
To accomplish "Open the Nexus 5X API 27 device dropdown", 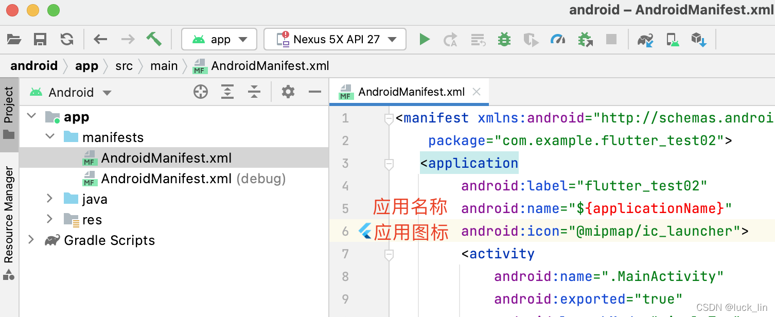I will point(335,39).
